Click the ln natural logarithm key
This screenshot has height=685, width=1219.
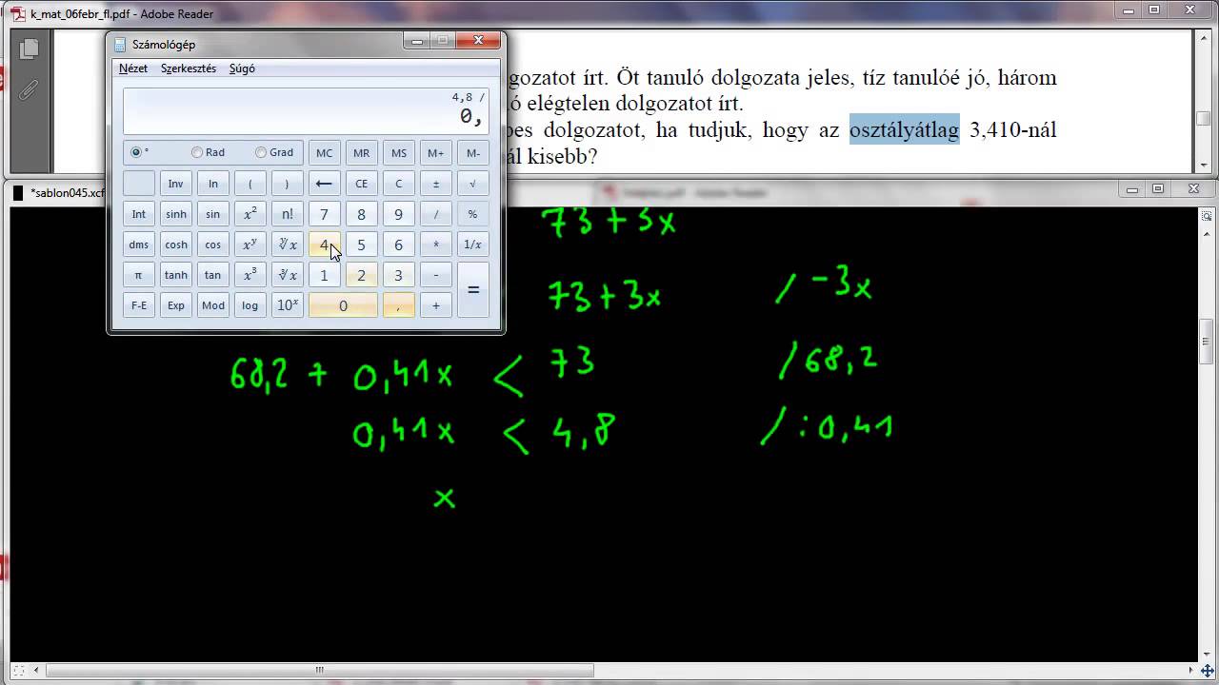[212, 184]
